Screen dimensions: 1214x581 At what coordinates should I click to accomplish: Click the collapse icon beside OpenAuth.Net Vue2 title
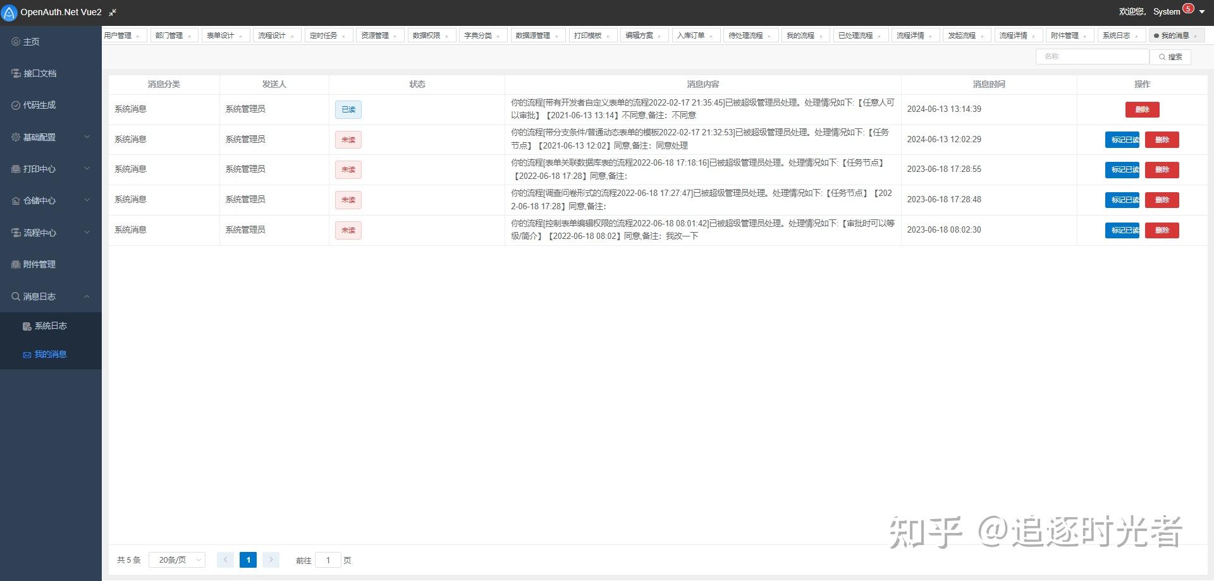pos(113,12)
